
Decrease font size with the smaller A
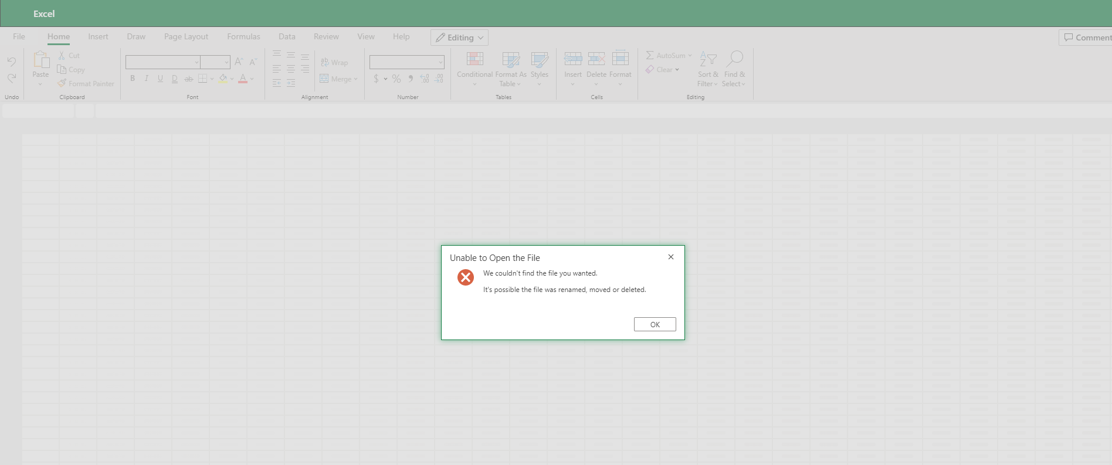tap(253, 62)
